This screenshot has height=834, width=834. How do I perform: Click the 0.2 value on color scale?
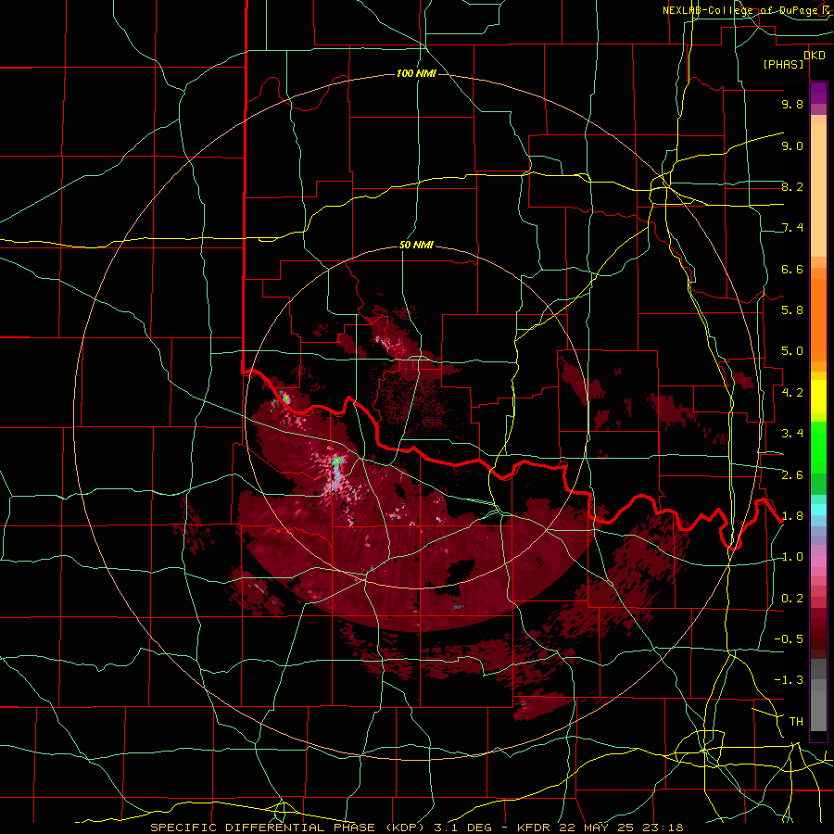tap(792, 599)
